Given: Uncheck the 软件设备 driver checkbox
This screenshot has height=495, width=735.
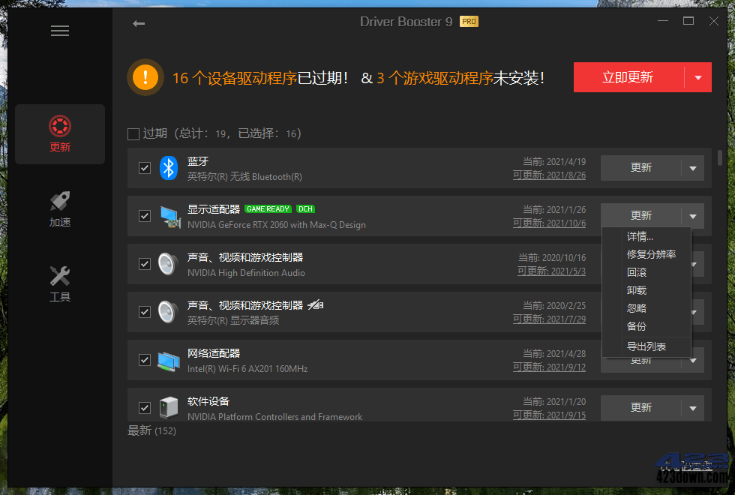Looking at the screenshot, I should pos(144,407).
